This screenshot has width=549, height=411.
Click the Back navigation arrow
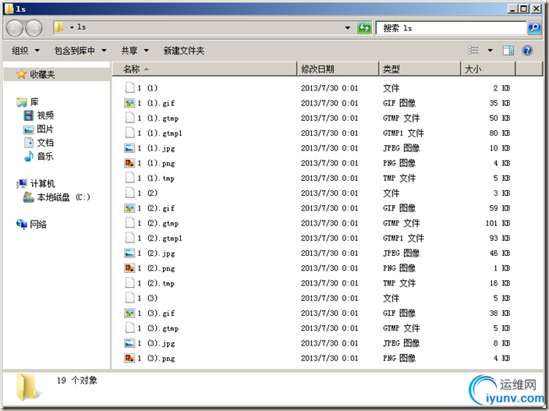click(x=15, y=28)
